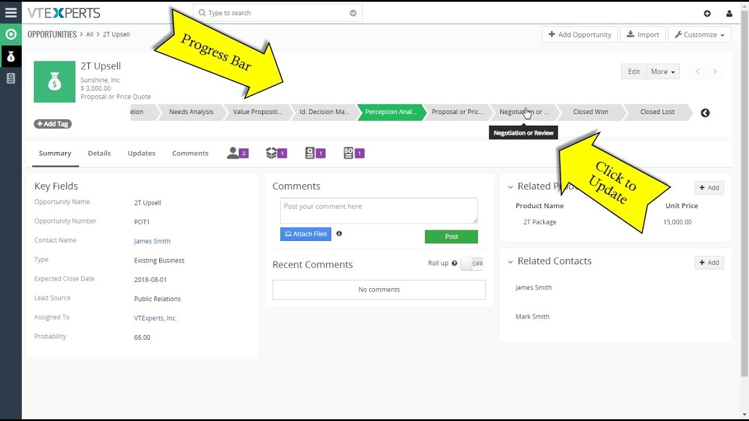Click the green target module icon in sidebar

[x=11, y=34]
